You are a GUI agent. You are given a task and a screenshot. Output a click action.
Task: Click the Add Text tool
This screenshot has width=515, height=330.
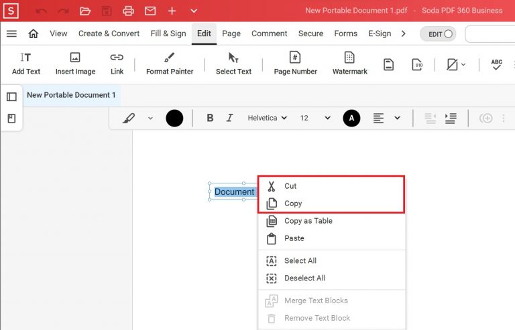pos(26,64)
